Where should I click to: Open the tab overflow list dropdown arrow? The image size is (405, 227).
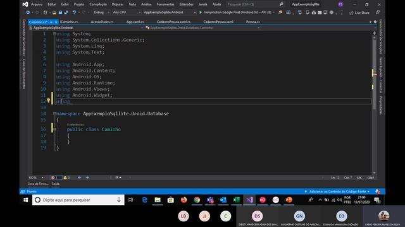coord(370,22)
